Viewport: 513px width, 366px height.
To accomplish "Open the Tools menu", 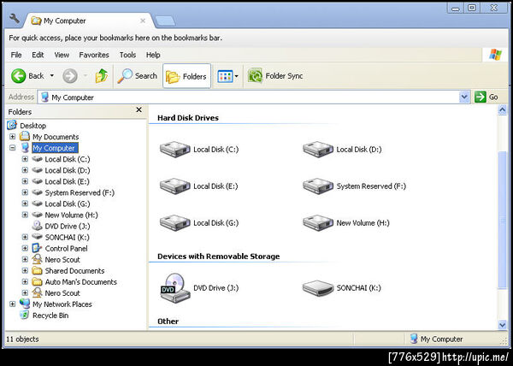I will tap(127, 55).
